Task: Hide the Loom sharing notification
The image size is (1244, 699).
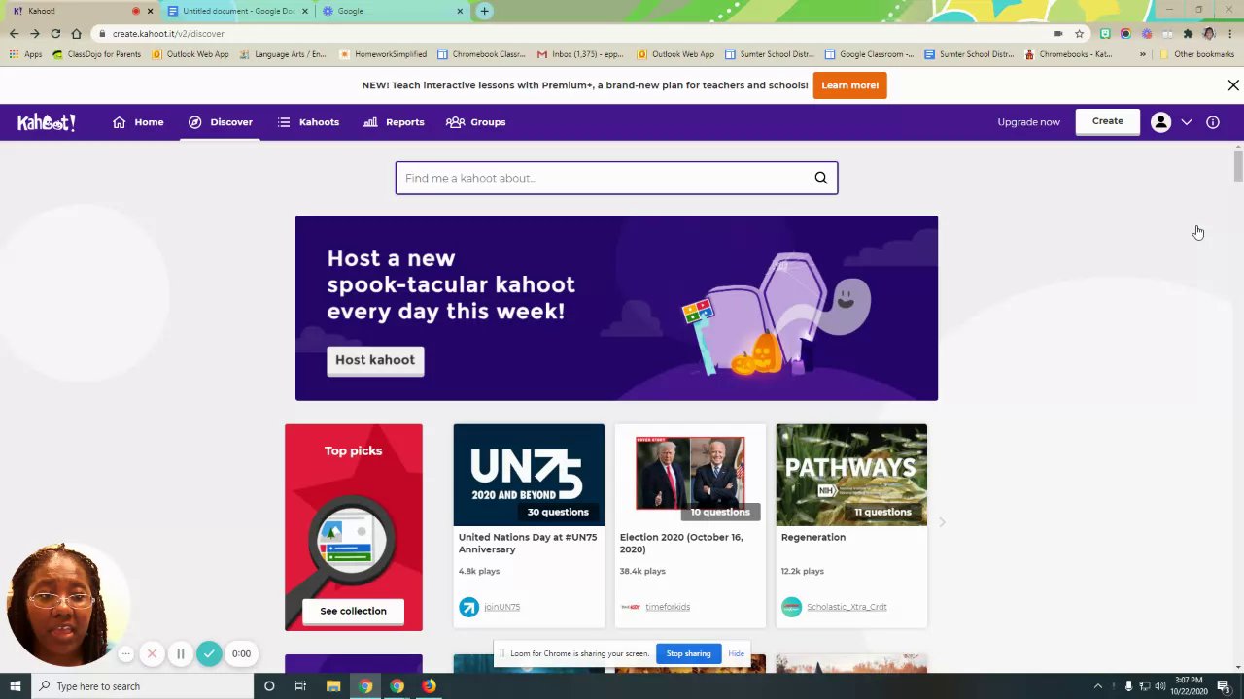Action: tap(736, 653)
